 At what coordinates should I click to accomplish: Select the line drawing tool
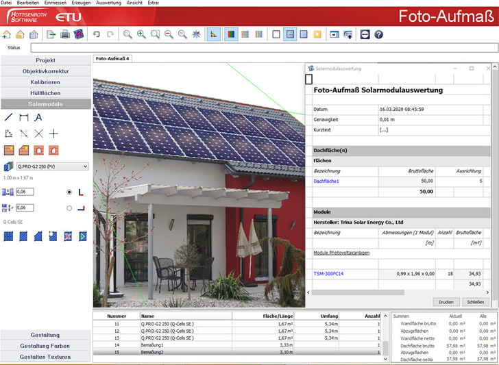[9, 118]
